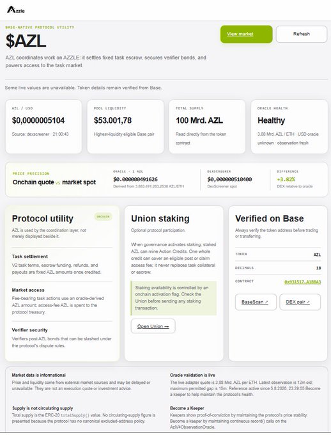
Task: Open BaseScan external link
Action: pyautogui.click(x=256, y=302)
